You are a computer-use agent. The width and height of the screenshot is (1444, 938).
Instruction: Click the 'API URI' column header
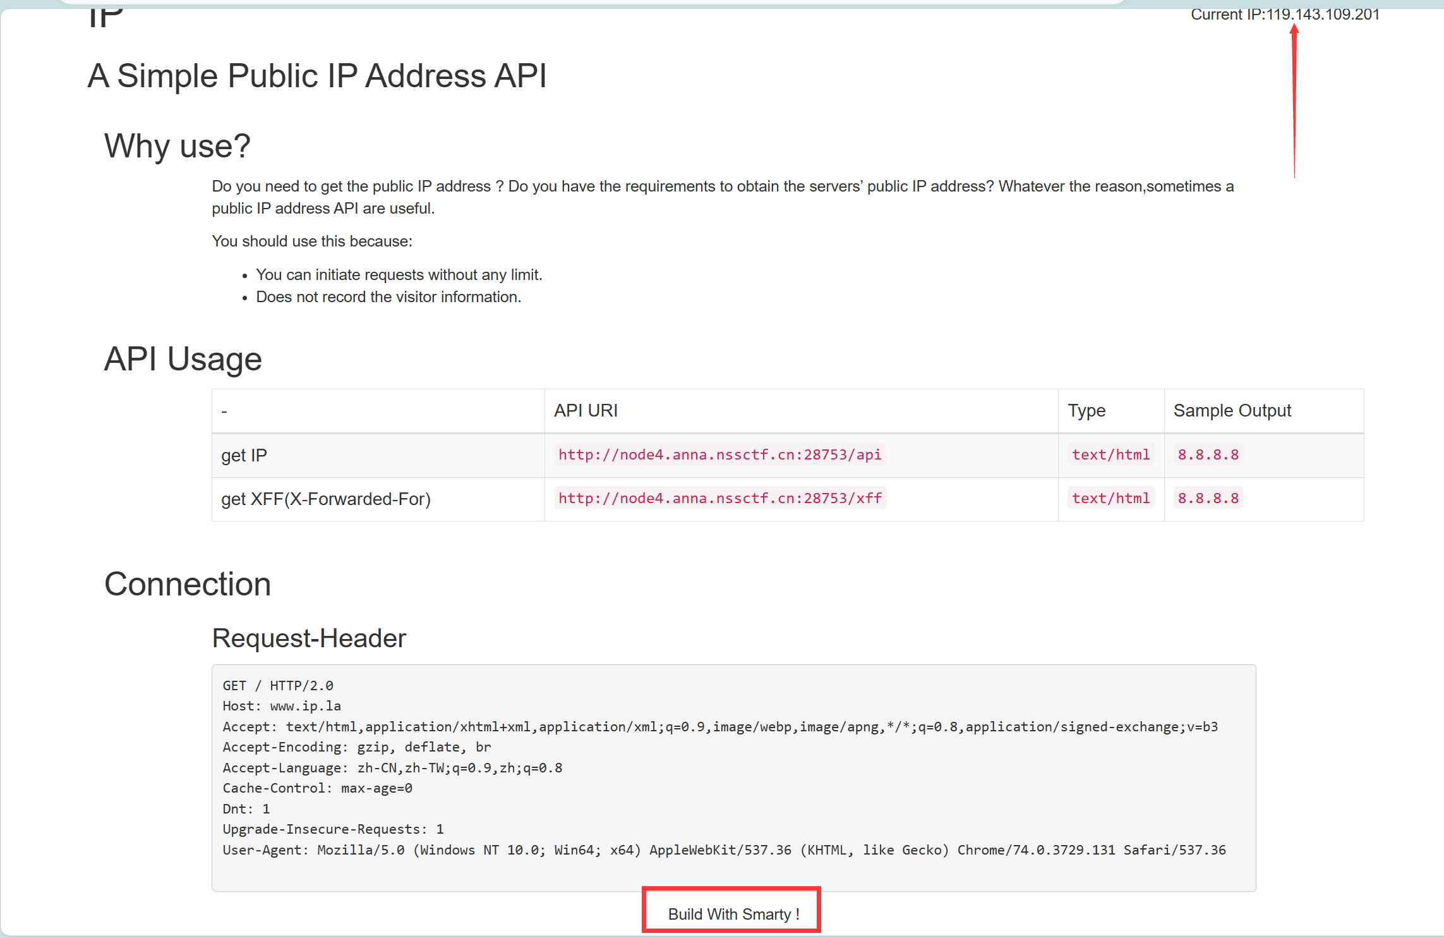pos(586,410)
